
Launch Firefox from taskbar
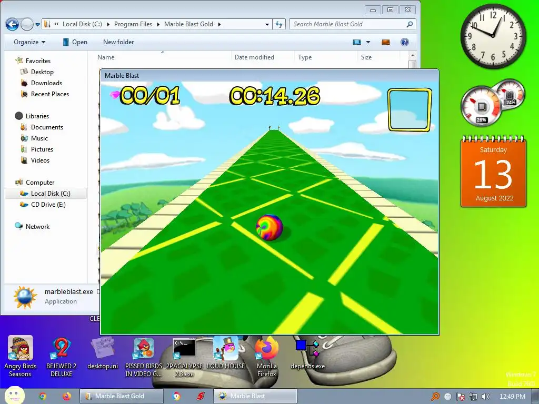[x=67, y=396]
